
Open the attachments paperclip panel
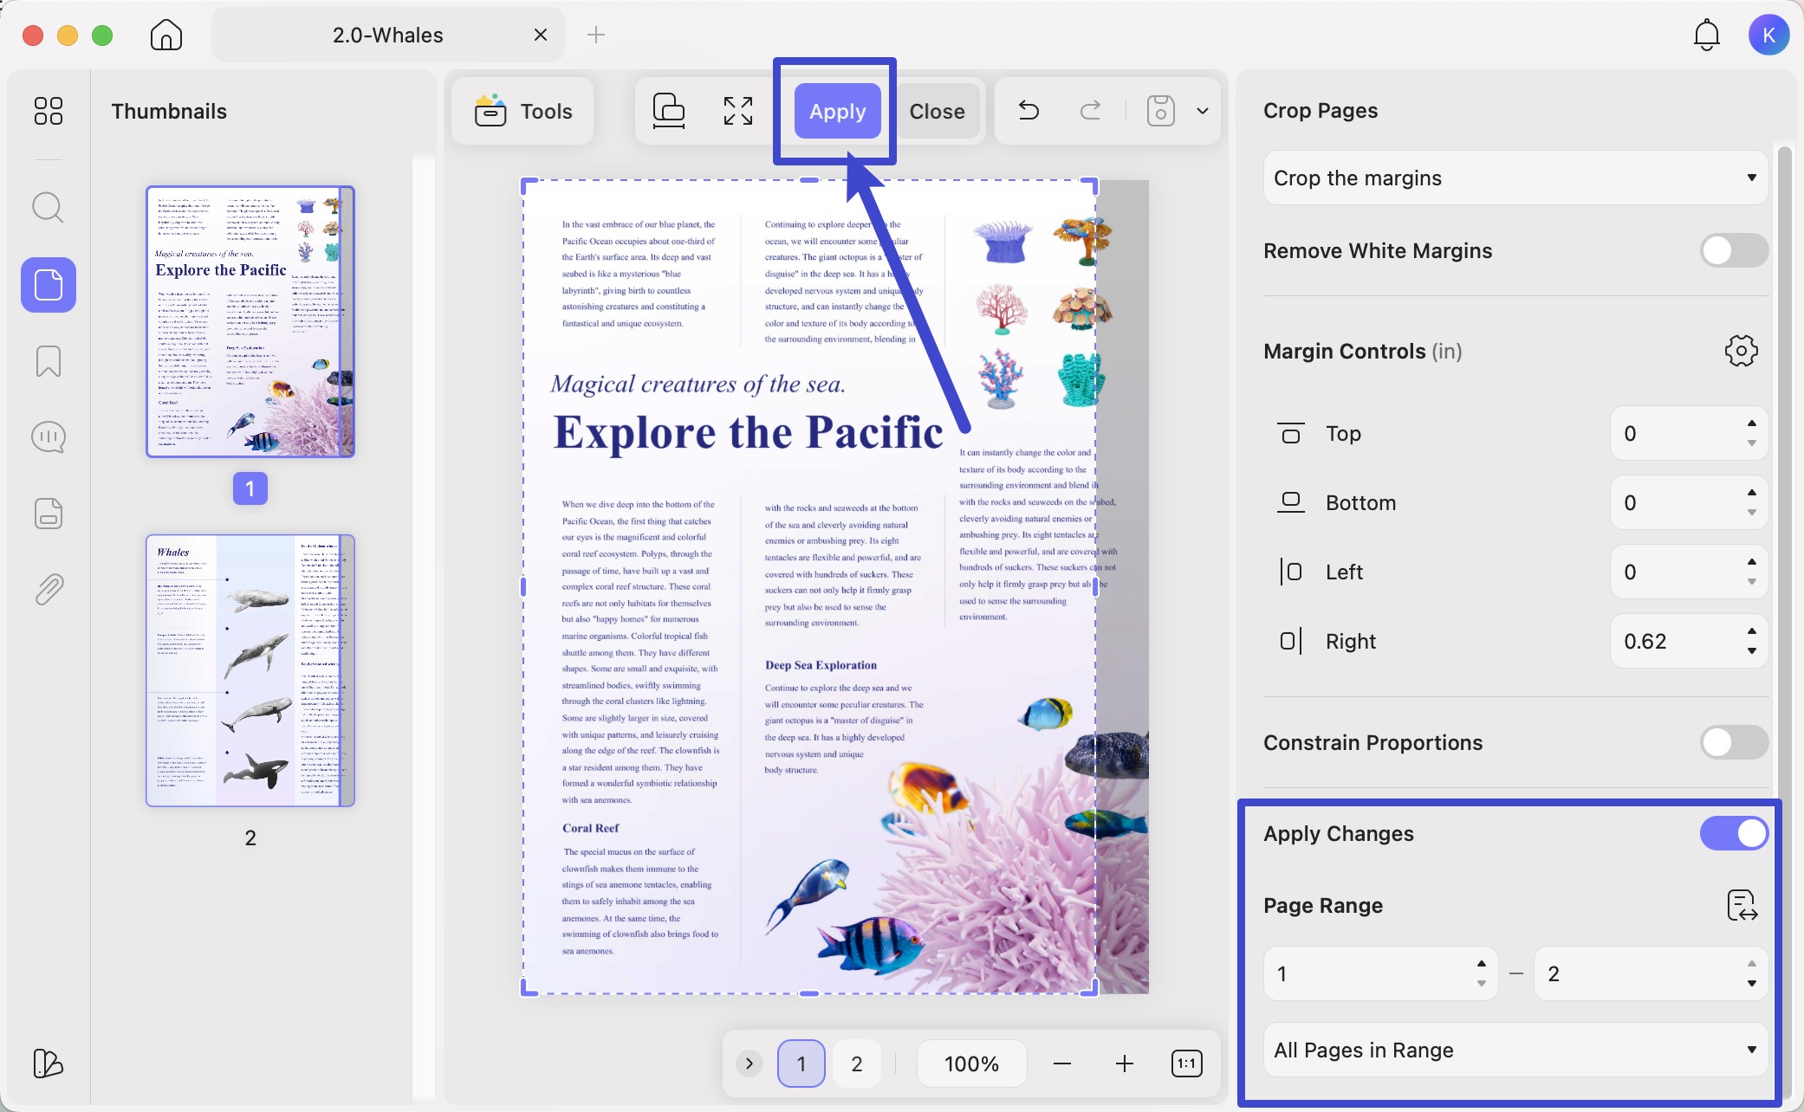(48, 590)
